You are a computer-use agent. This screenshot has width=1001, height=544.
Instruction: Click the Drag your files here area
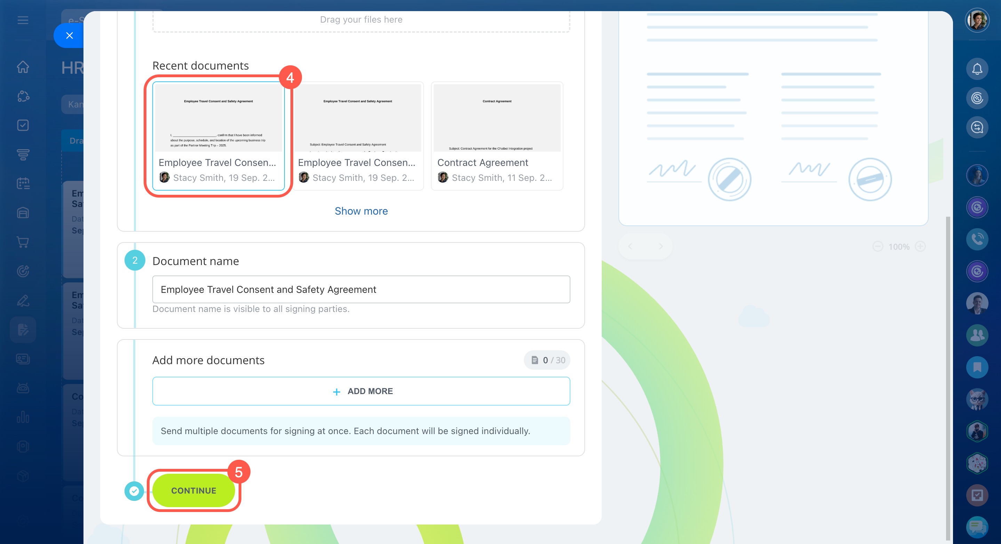(x=361, y=20)
